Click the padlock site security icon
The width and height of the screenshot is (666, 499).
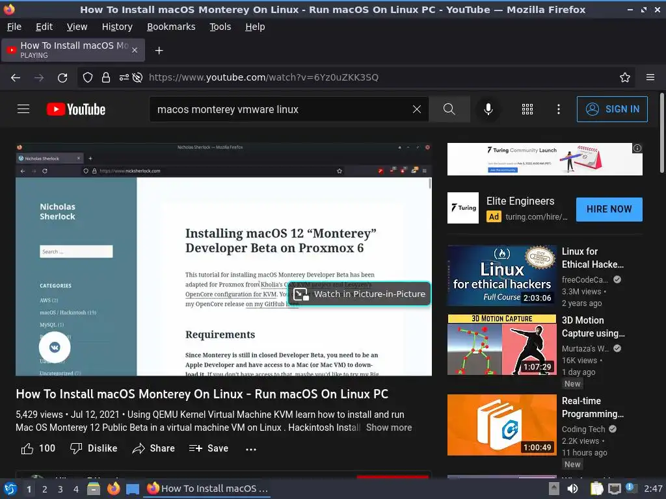tap(106, 78)
